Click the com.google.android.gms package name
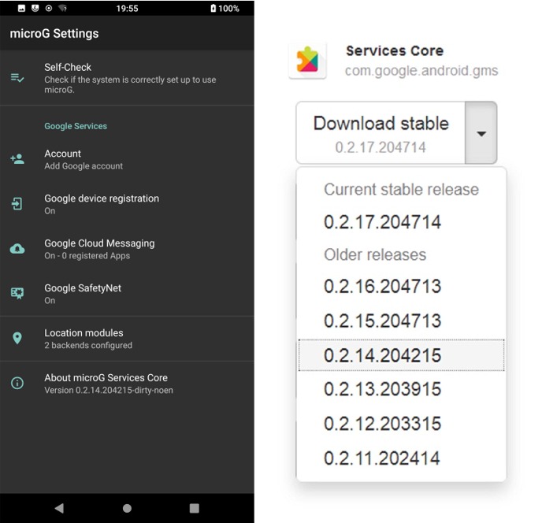This screenshot has width=542, height=523. pyautogui.click(x=421, y=71)
